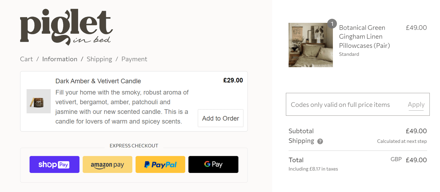The height and width of the screenshot is (192, 440).
Task: View the Dark Amber candle thumbnail
Action: 38,101
